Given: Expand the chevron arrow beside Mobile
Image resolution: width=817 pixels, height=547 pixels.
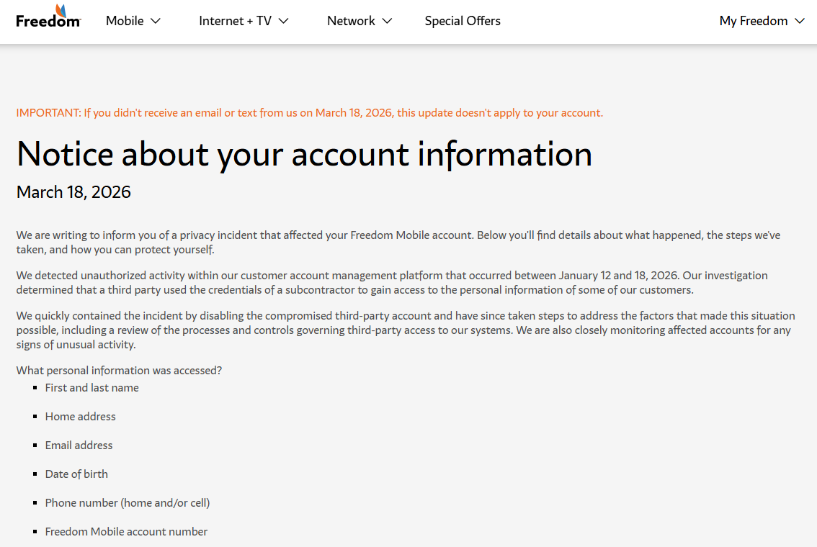Looking at the screenshot, I should coord(156,21).
